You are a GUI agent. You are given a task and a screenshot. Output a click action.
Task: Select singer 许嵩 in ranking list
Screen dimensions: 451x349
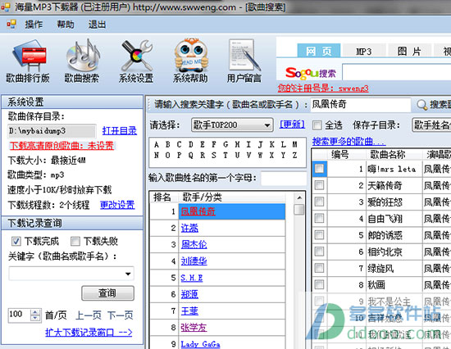pos(189,229)
